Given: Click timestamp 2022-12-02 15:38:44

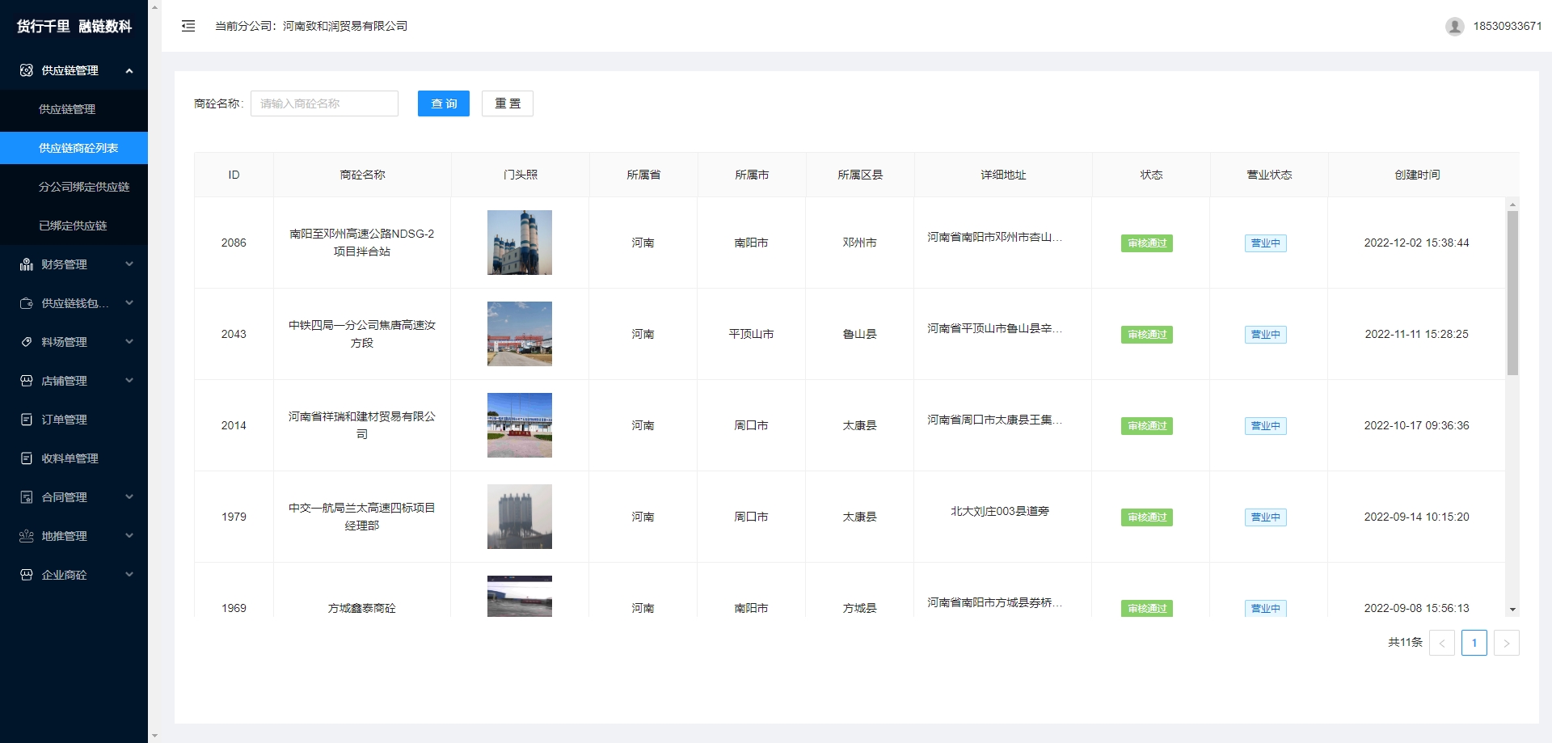Looking at the screenshot, I should tap(1417, 243).
